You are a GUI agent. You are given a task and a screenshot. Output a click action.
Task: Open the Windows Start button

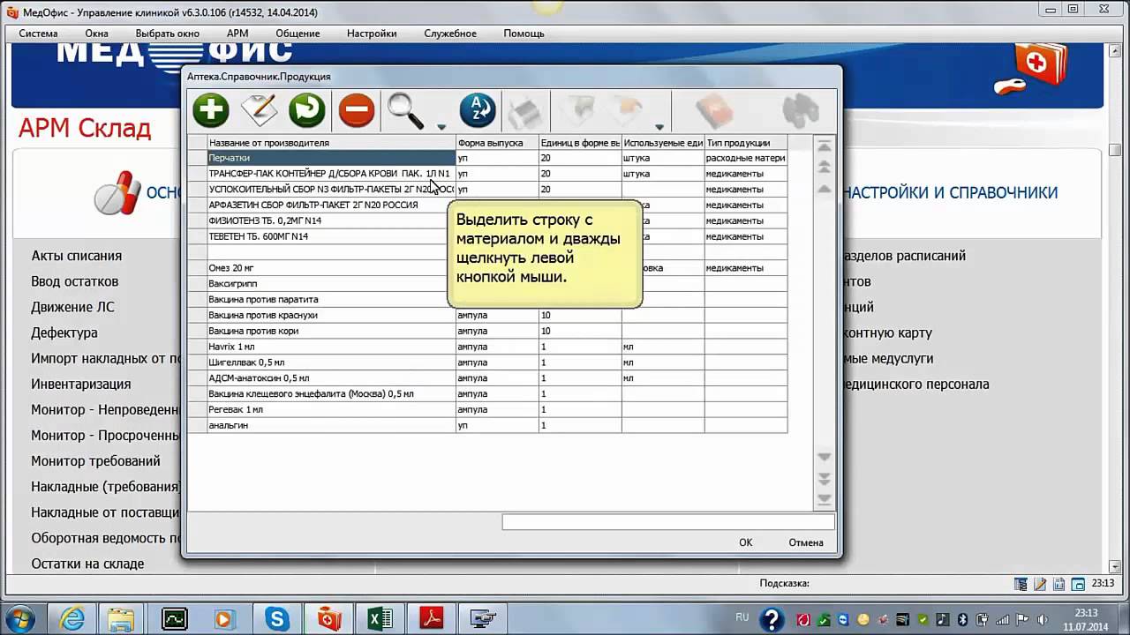[19, 618]
